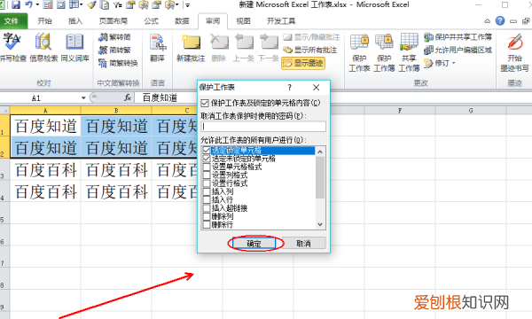Click the insert function fx icon
This screenshot has height=319, width=532.
click(x=128, y=98)
